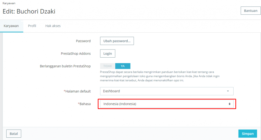This screenshot has height=140, width=261.
Task: Click the Ubah password button
Action: click(x=117, y=41)
